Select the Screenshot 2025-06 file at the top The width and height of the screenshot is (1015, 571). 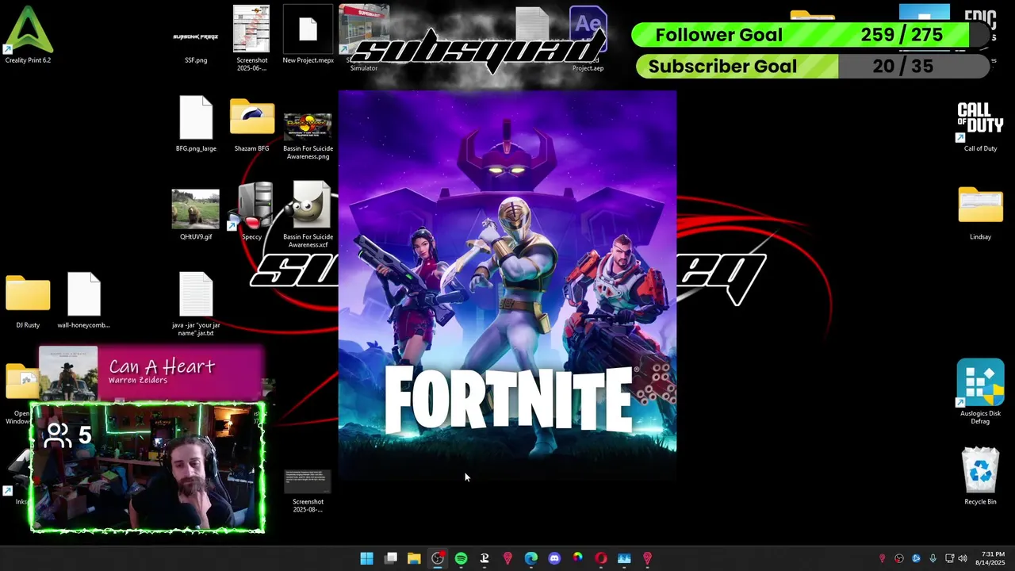click(251, 38)
